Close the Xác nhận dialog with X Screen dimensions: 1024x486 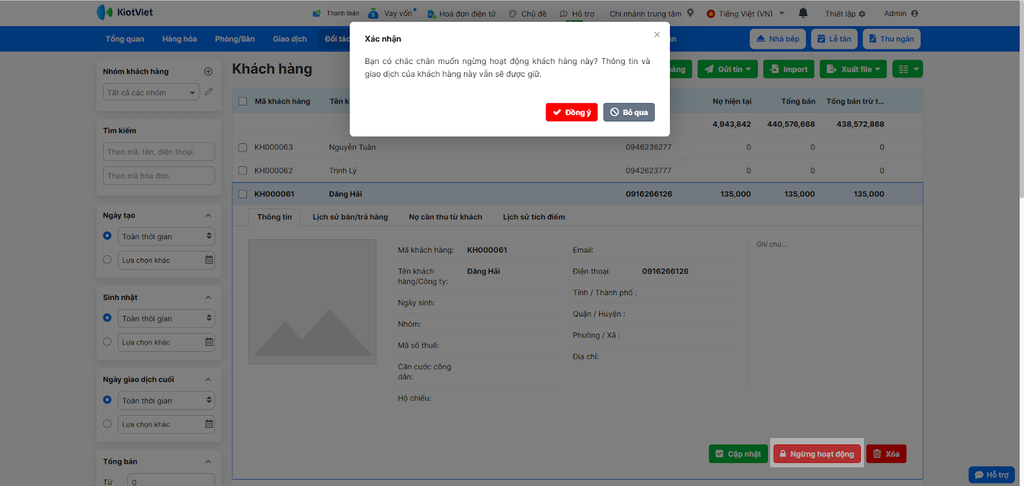(657, 35)
